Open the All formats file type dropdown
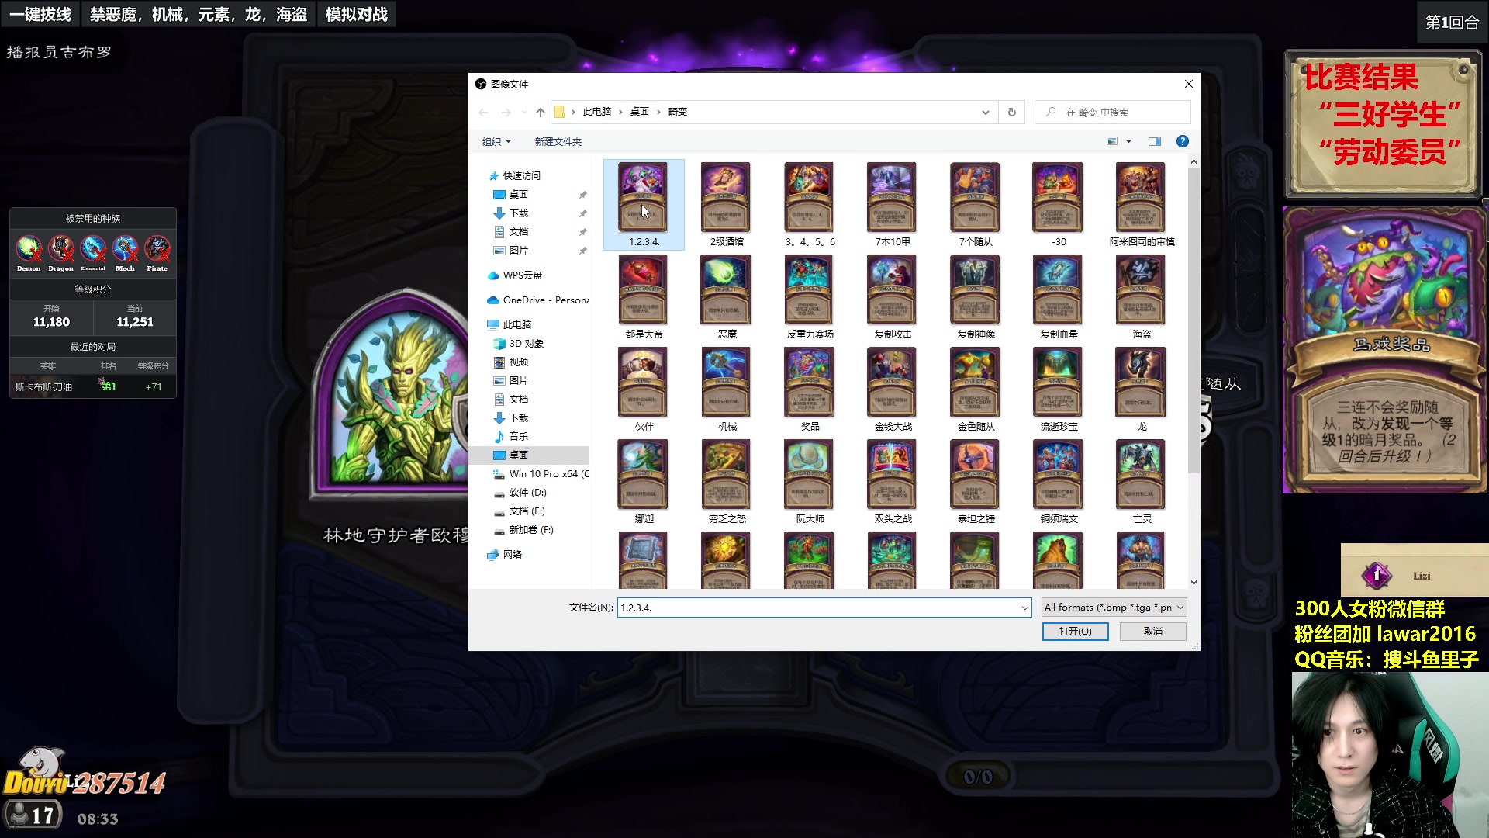The image size is (1489, 838). 1114,608
